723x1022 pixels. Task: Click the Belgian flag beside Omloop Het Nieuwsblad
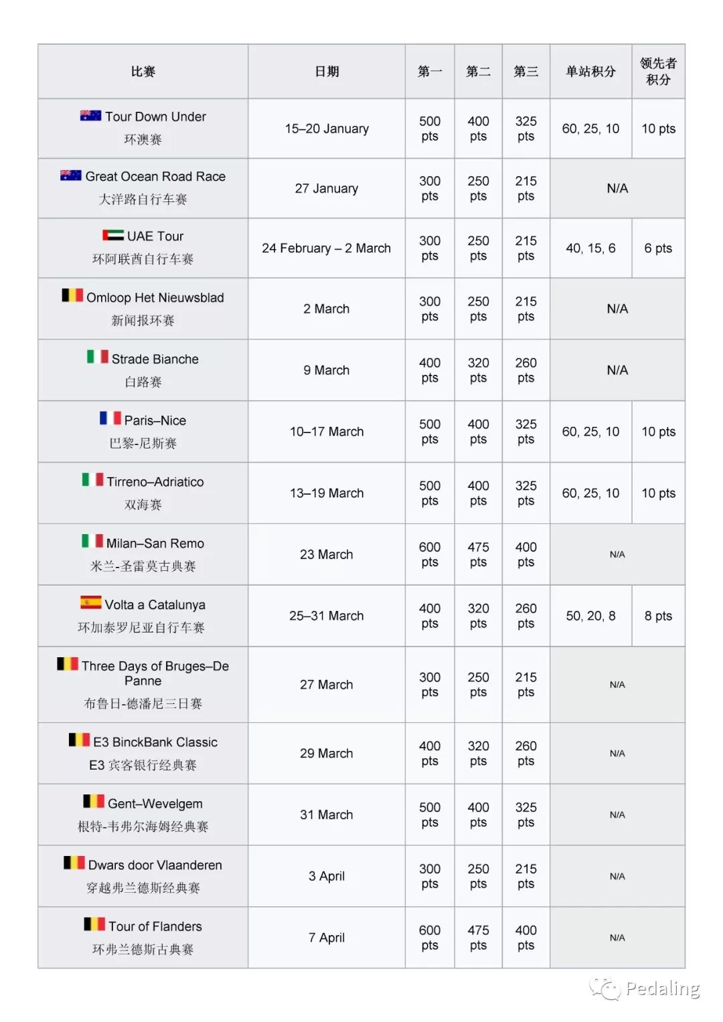72,296
